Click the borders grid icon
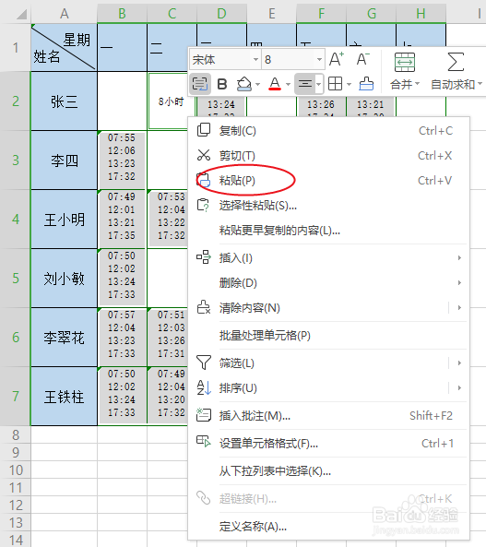486x547 pixels. click(336, 84)
